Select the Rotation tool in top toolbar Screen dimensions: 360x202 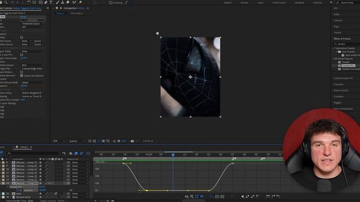[x=29, y=2]
